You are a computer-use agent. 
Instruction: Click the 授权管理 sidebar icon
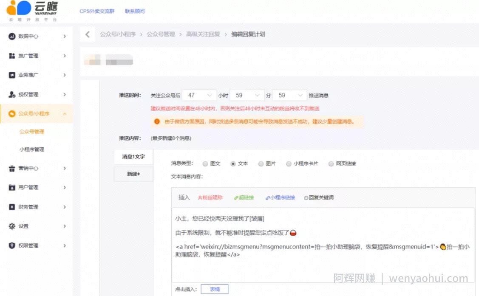12,94
